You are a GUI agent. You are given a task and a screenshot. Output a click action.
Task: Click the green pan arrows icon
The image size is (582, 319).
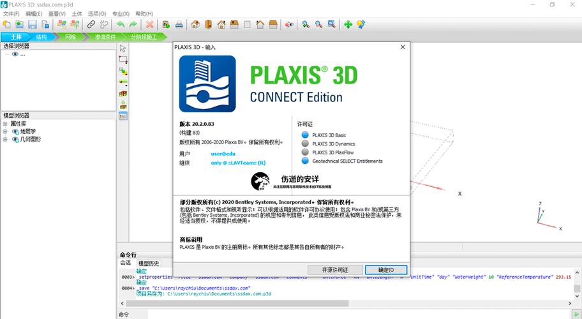[348, 24]
